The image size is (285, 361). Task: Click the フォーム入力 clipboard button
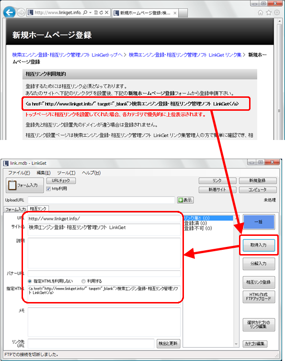coord(24,185)
